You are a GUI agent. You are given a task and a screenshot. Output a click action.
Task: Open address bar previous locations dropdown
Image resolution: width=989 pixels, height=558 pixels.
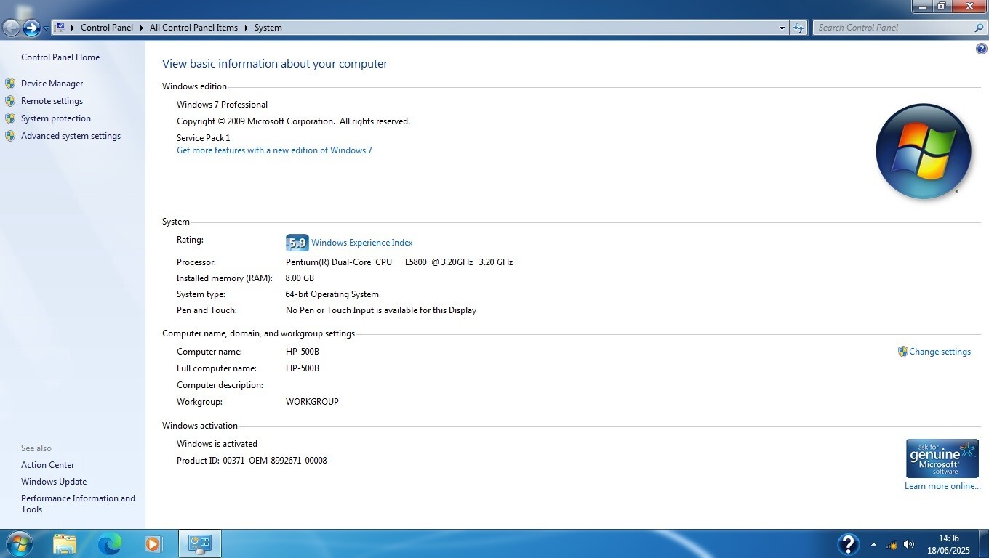pyautogui.click(x=782, y=28)
